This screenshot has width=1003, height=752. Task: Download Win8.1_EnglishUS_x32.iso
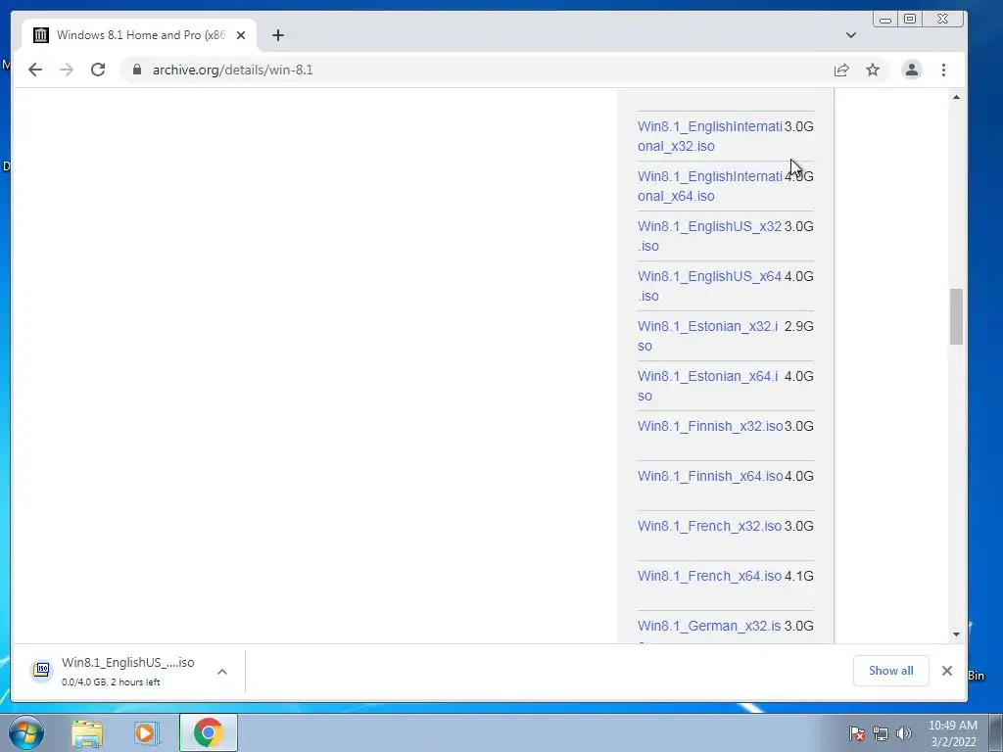[x=709, y=236]
